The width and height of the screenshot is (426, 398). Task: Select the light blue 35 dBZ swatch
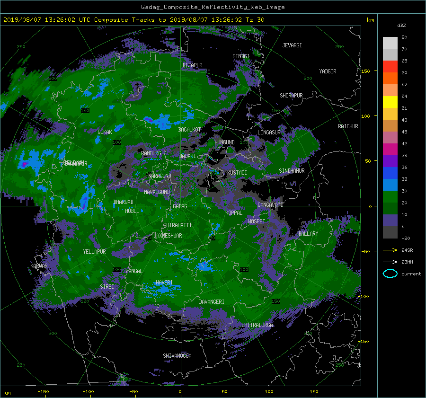tap(390, 185)
